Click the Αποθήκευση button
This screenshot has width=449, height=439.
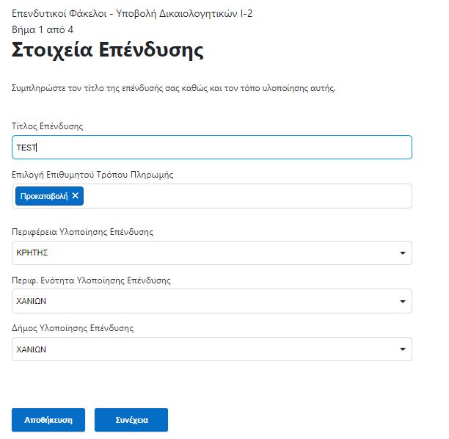click(x=48, y=420)
